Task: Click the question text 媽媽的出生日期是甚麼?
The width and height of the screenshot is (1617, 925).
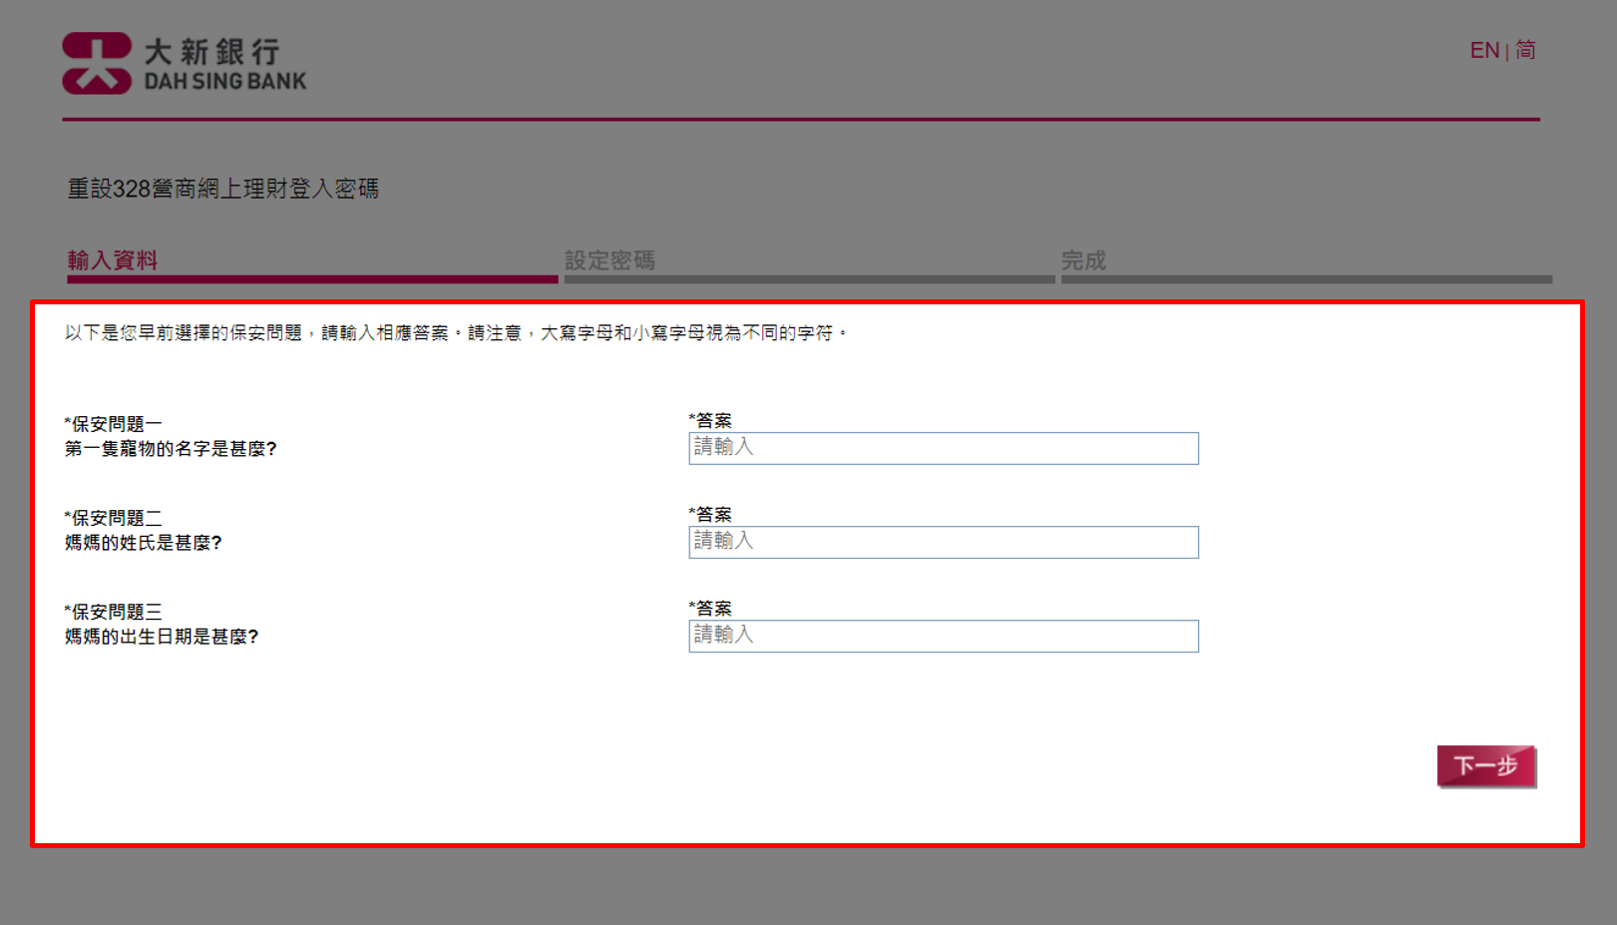Action: pos(162,637)
